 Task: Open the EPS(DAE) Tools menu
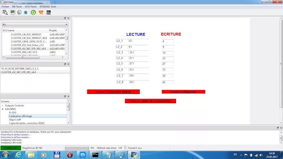click(x=48, y=6)
